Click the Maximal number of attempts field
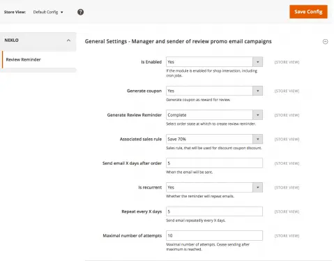Viewport: 334px width, 261px height. [x=214, y=236]
